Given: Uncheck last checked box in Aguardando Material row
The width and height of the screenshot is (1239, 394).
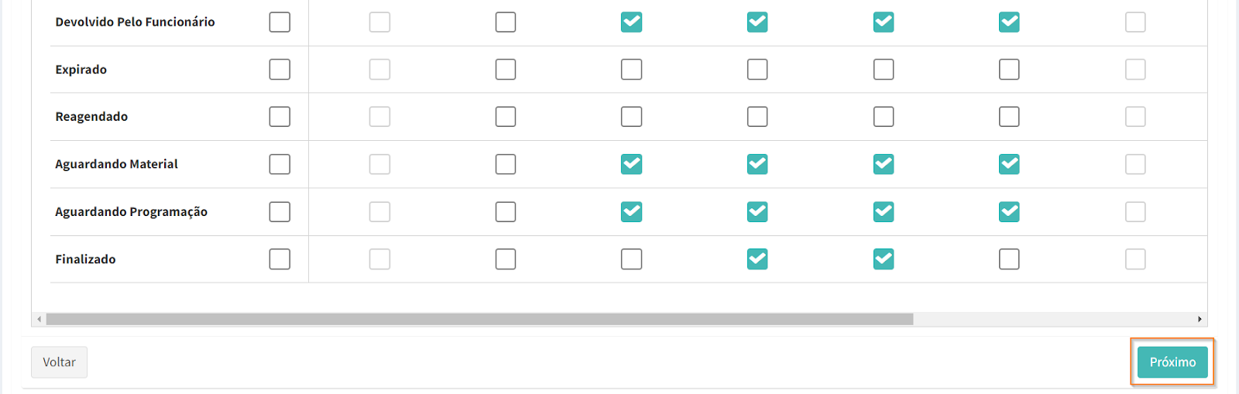Looking at the screenshot, I should tap(1009, 164).
